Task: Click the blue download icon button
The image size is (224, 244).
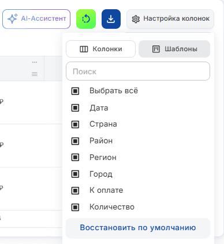Action: pyautogui.click(x=111, y=19)
